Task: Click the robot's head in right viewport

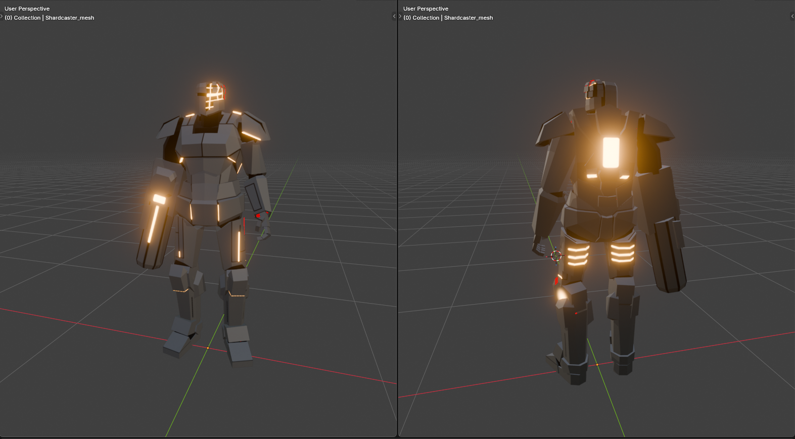Action: (600, 95)
